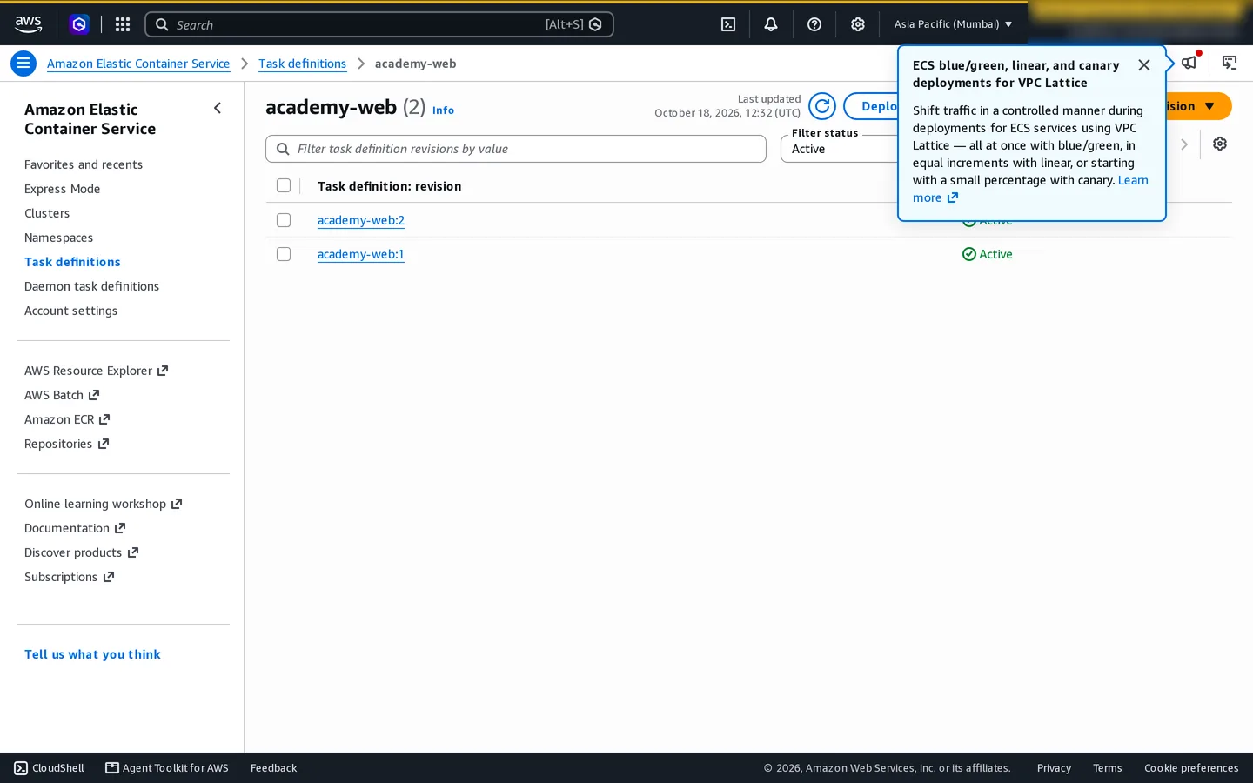Focus the filter task definition revisions field

click(x=516, y=149)
